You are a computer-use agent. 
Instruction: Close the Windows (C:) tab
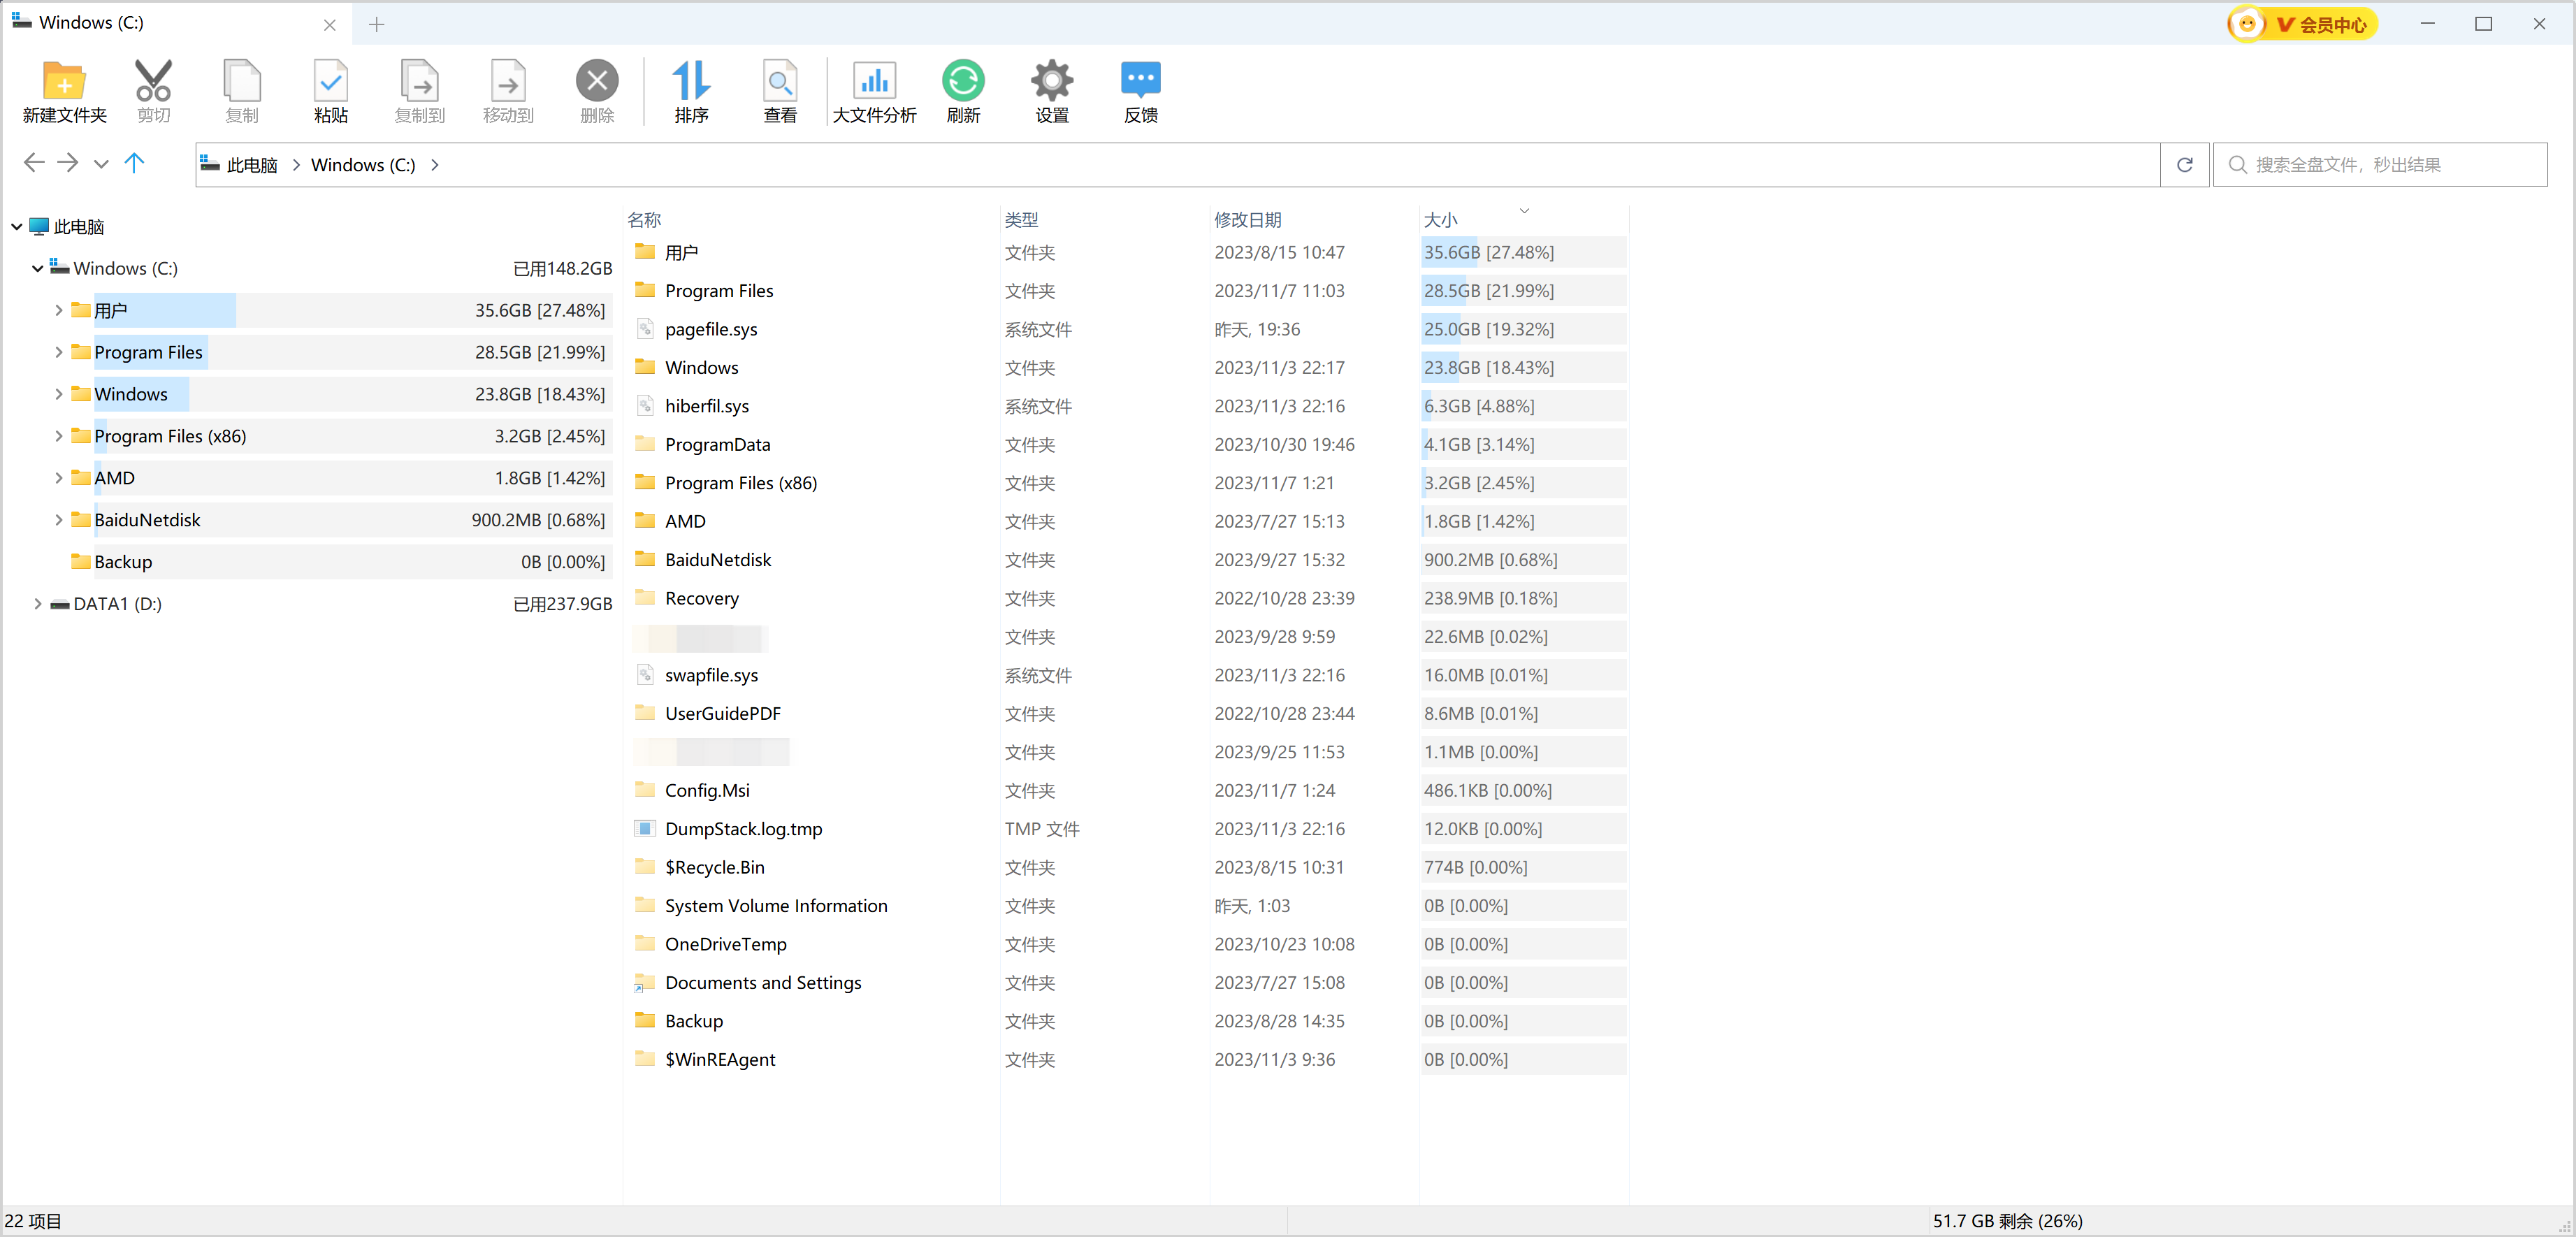[x=330, y=25]
